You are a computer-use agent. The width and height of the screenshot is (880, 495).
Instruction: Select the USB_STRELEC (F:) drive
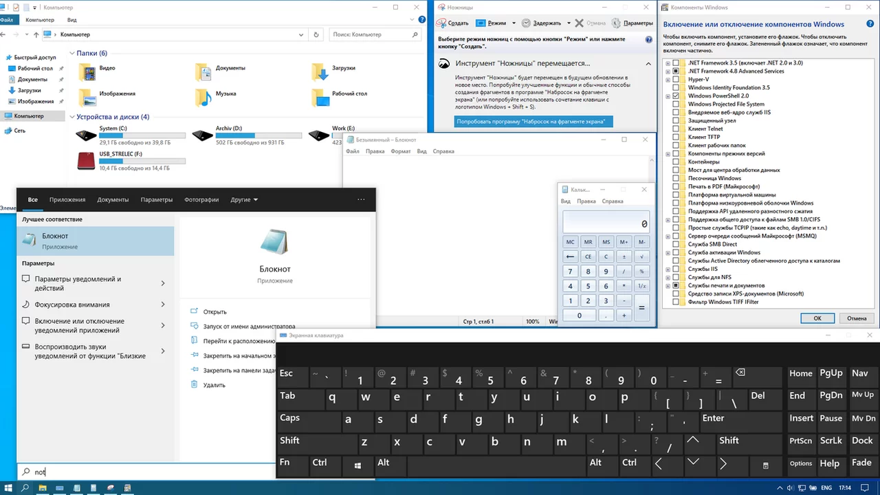(x=131, y=161)
